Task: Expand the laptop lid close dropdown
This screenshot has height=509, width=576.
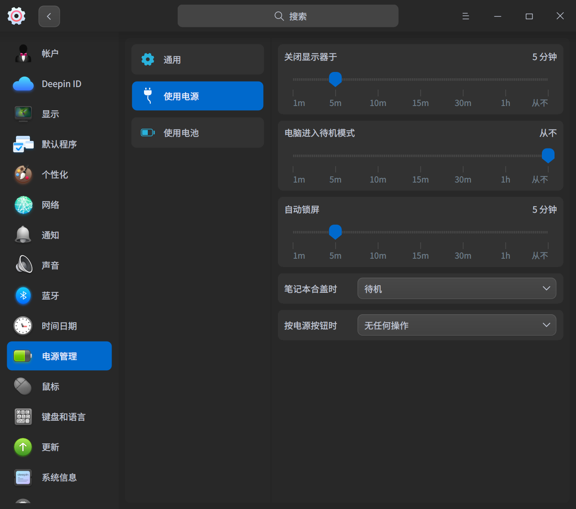Action: (x=456, y=289)
